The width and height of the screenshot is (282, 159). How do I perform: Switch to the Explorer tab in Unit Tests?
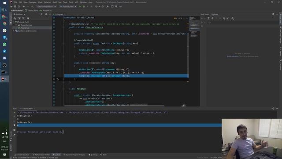(x=215, y=14)
